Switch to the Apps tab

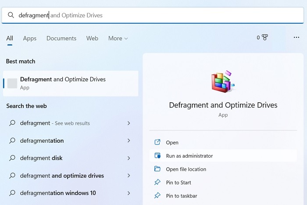click(x=30, y=38)
